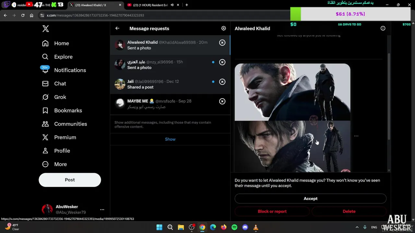
Task: Reload the page
Action: [23, 15]
